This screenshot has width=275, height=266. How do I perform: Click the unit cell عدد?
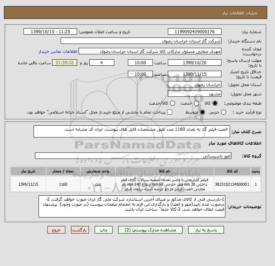[98, 184]
